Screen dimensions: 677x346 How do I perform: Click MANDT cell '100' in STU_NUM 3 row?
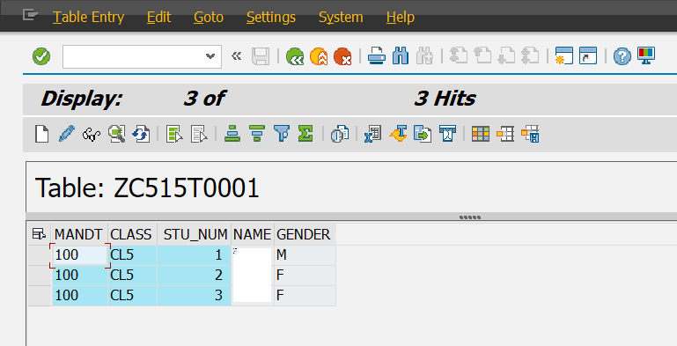[x=79, y=296]
